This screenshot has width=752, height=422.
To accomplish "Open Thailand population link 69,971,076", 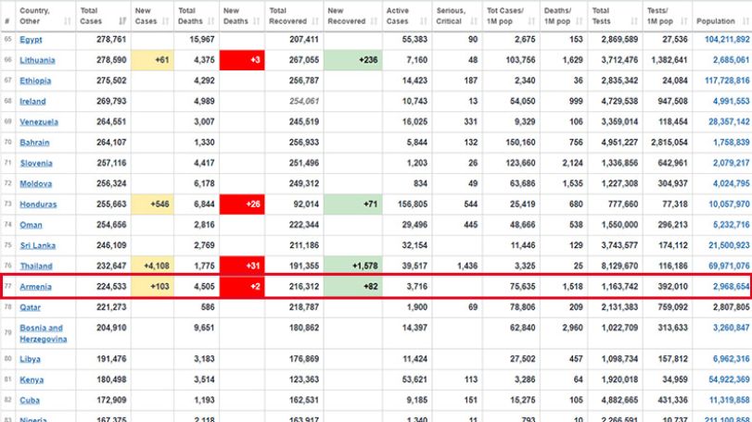I will tap(729, 266).
